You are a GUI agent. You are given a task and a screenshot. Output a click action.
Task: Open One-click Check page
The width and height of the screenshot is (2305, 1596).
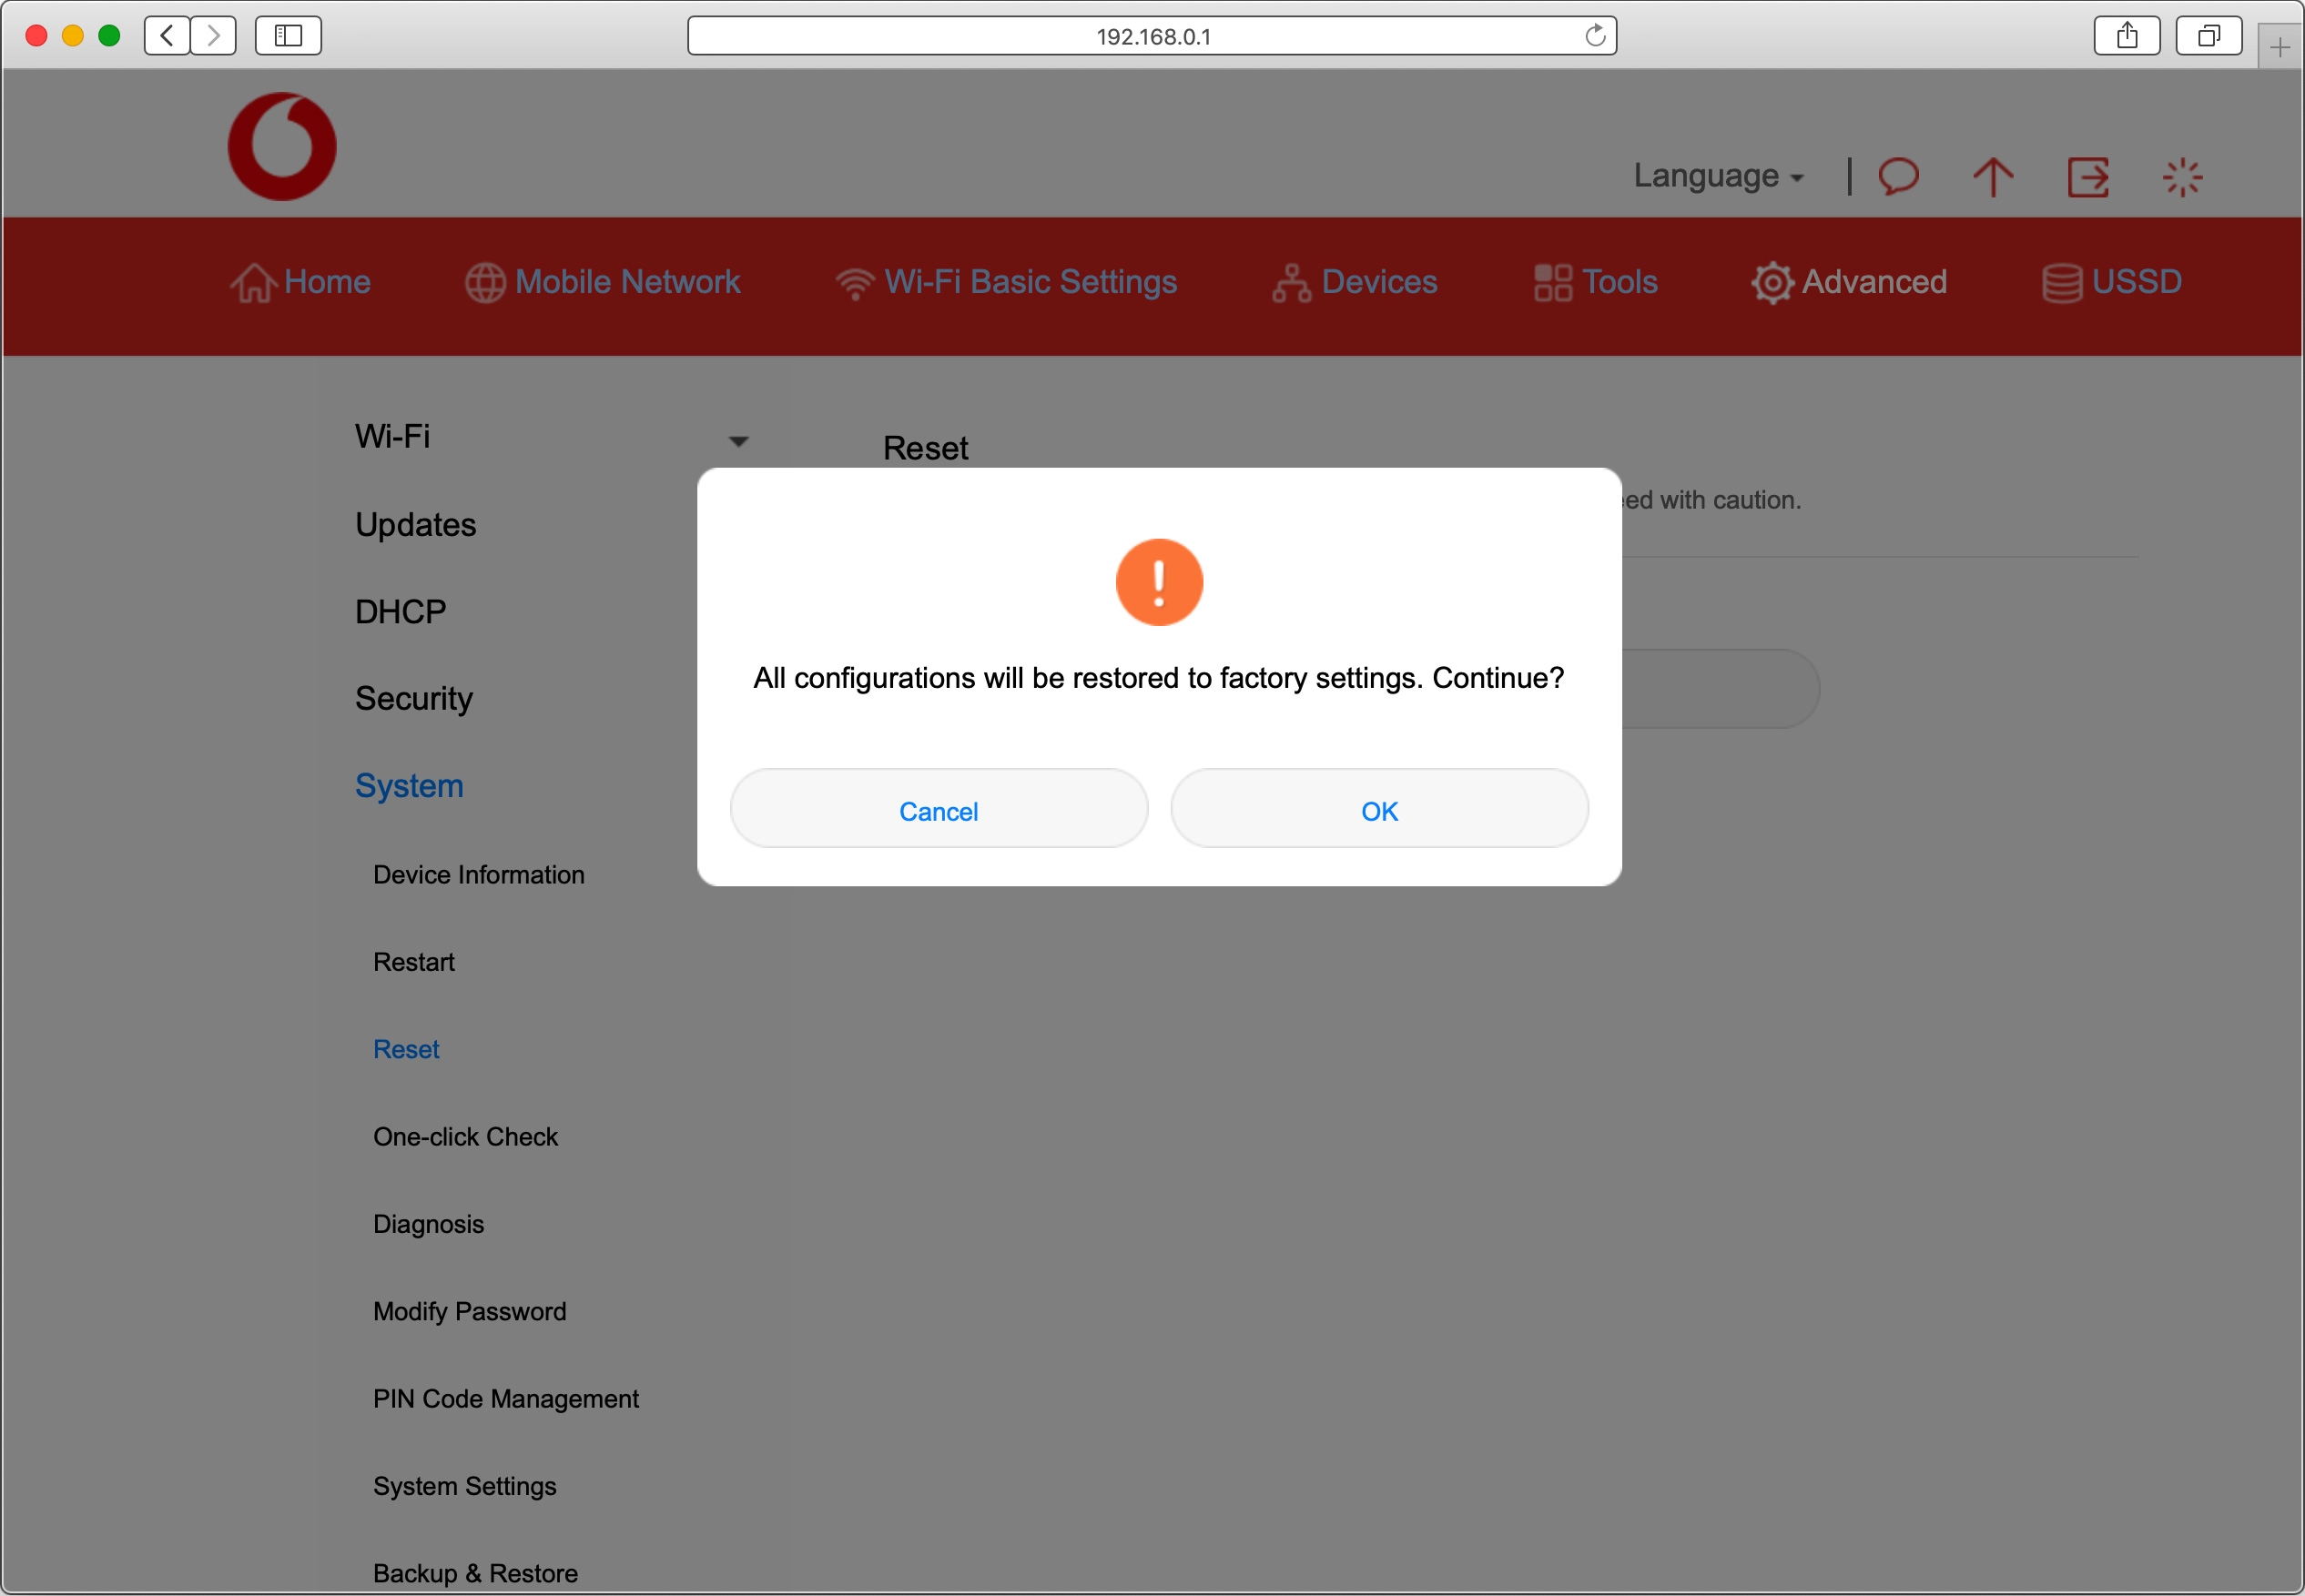pos(465,1136)
